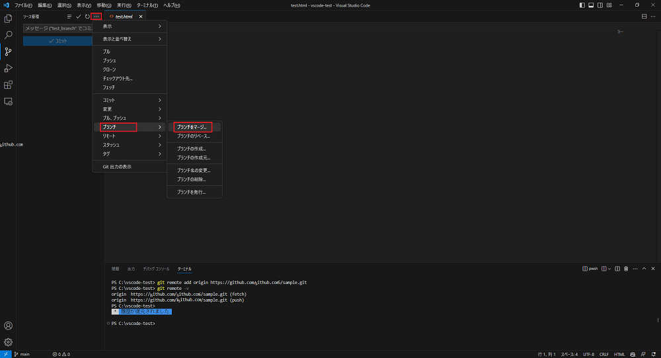Expand the リモート submenu
The width and height of the screenshot is (661, 358).
pyautogui.click(x=129, y=136)
